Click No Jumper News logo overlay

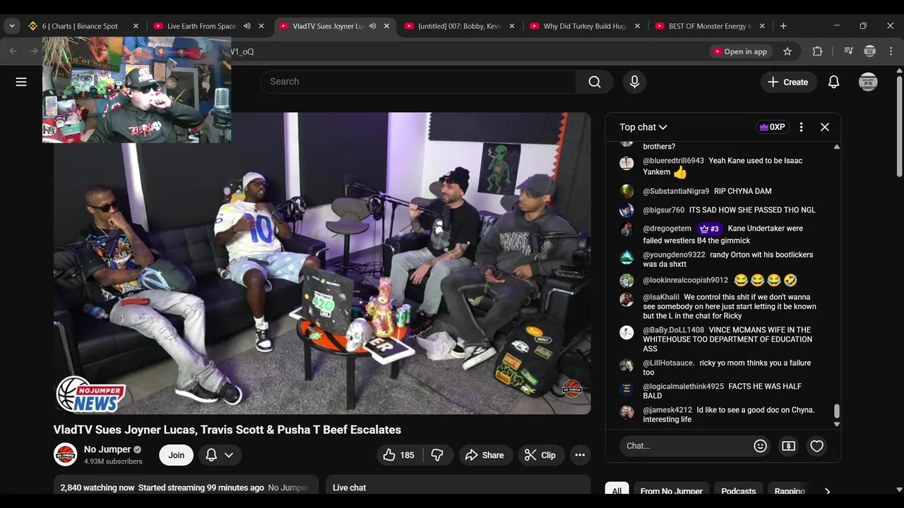click(91, 394)
